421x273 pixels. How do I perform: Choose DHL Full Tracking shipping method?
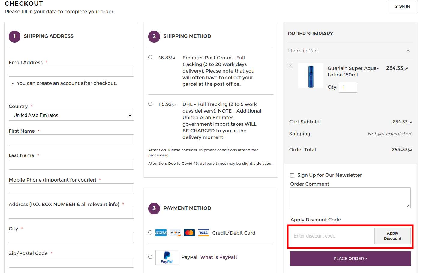click(150, 103)
